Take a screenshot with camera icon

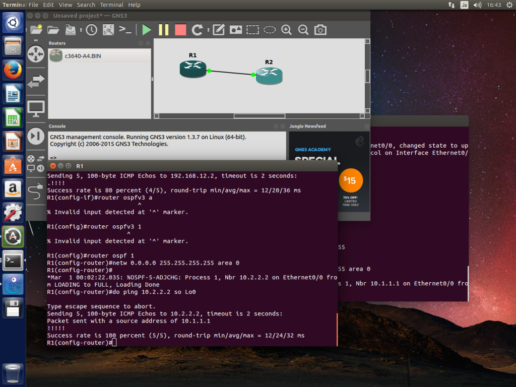(x=320, y=30)
